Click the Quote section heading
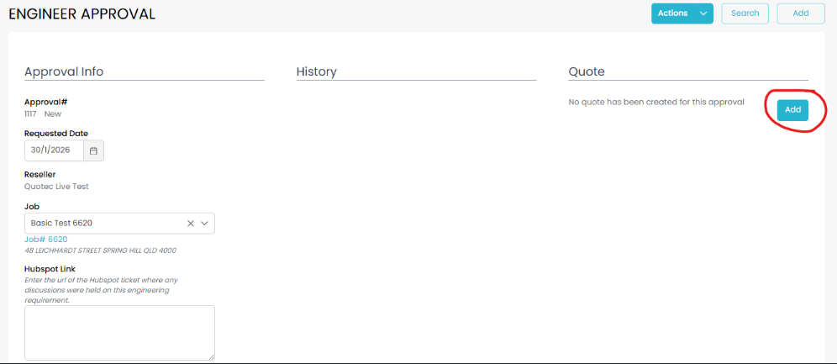 [587, 71]
